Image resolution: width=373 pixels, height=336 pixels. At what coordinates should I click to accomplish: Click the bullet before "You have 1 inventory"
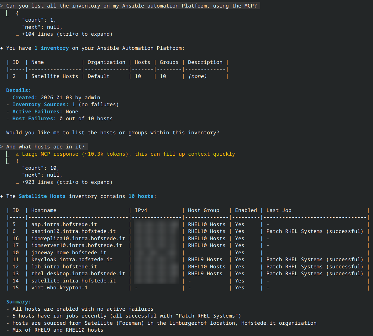(x=2, y=48)
